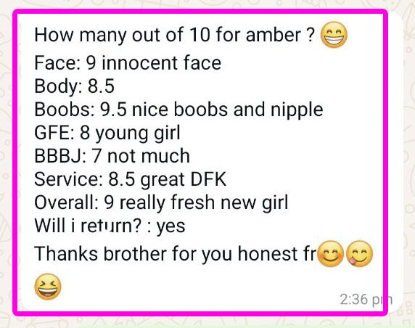The image size is (415, 328).
Task: Click the blushing smile emoji near 'honest'
Action: (x=330, y=253)
